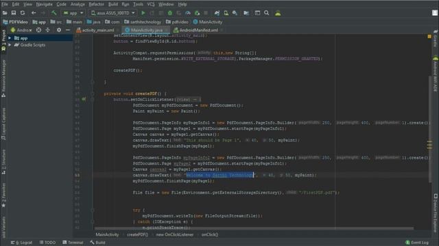Open the Build menu
439x246 pixels.
(x=113, y=4)
